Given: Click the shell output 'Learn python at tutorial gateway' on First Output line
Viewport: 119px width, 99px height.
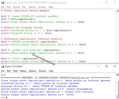Looking at the screenshot, I should coord(88,80).
